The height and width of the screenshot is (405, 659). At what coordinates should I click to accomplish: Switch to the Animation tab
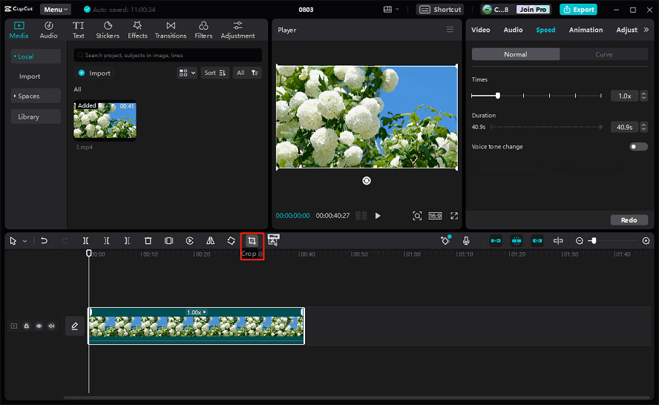[586, 30]
